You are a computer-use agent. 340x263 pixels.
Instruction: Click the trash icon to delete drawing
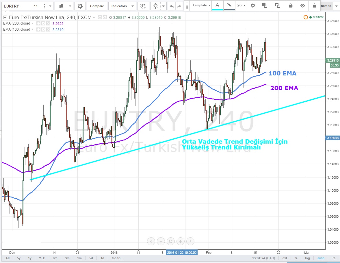(x=314, y=5)
